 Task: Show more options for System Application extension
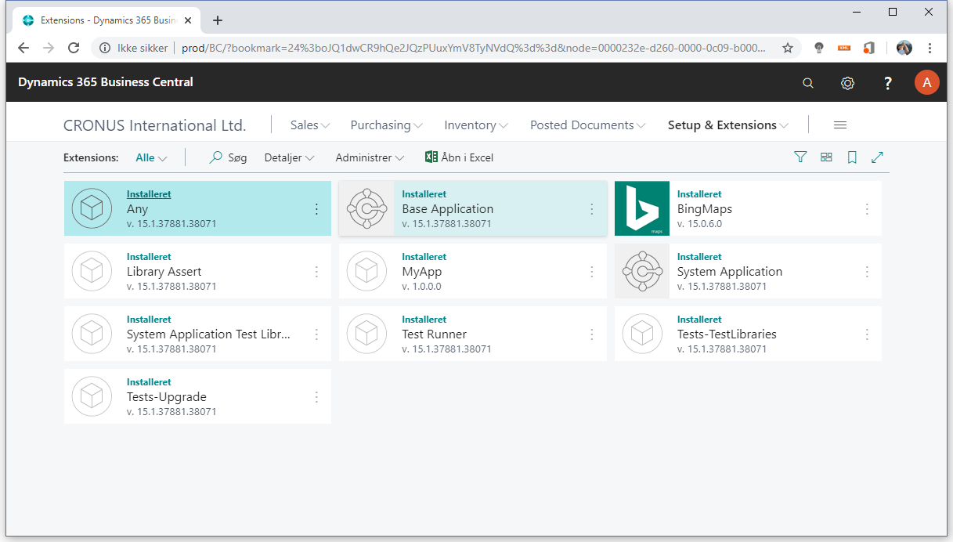(x=867, y=272)
